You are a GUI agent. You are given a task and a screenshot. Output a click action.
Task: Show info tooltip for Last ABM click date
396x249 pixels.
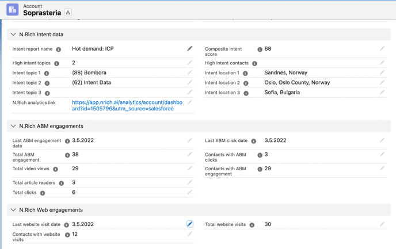(254, 141)
